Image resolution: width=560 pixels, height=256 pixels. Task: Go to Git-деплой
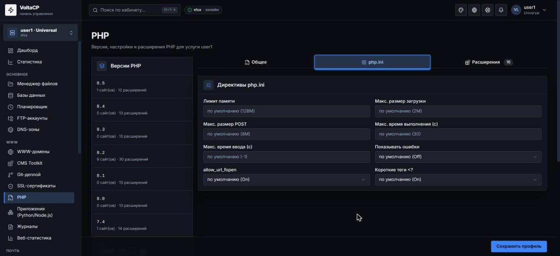click(39, 175)
